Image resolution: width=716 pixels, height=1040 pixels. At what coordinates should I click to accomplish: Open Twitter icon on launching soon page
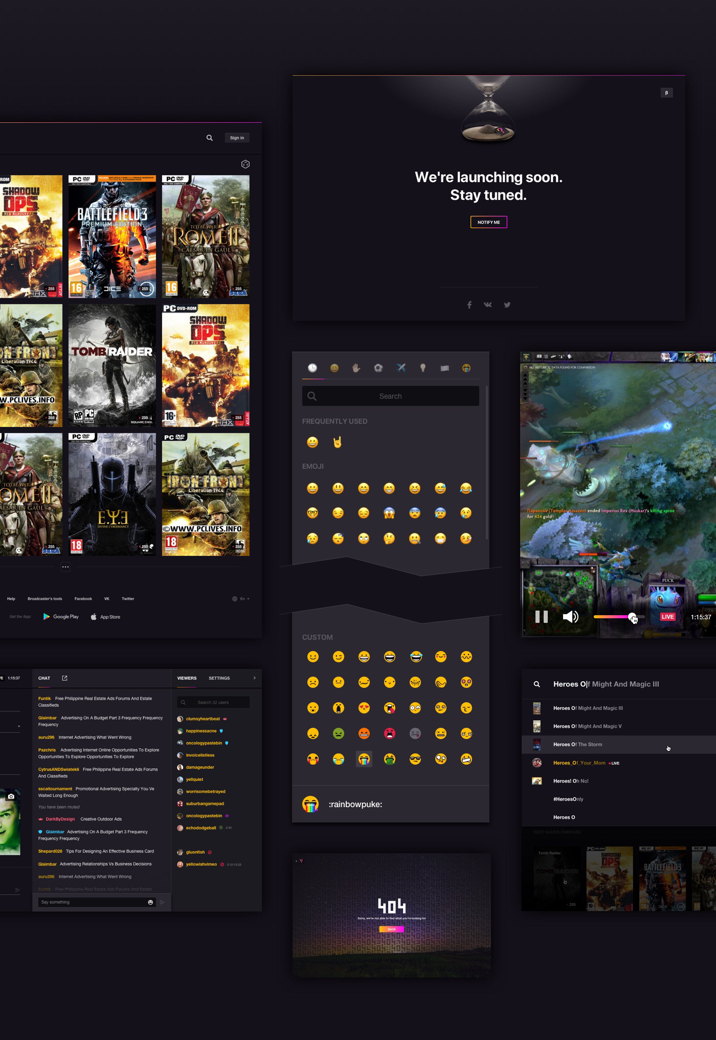tap(507, 305)
